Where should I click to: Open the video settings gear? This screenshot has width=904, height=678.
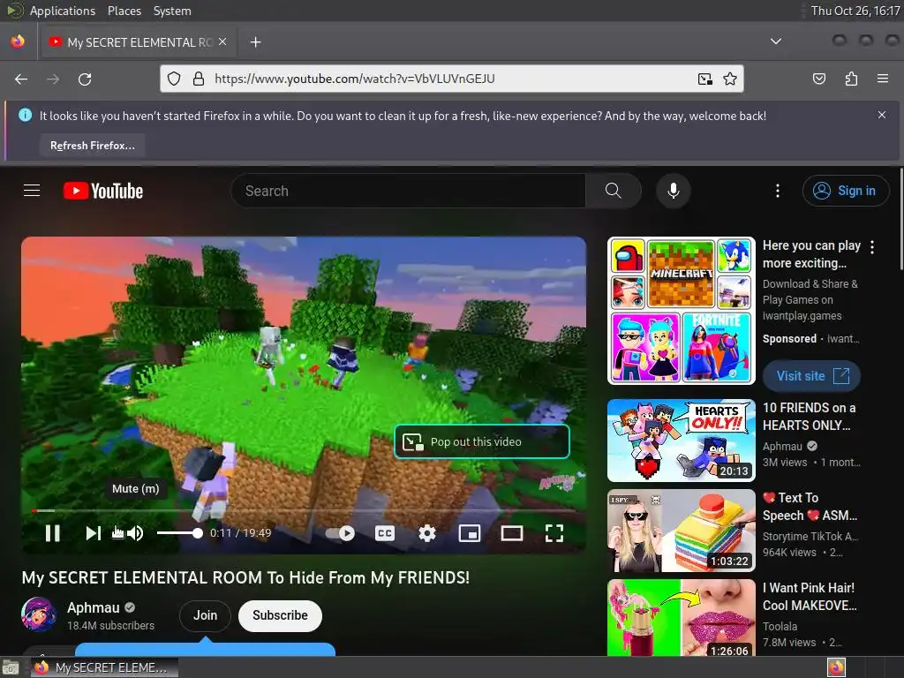427,533
